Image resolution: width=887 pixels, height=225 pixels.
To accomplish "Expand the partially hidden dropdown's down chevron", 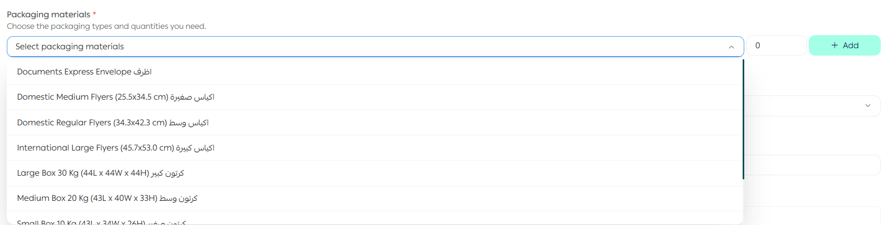I will click(868, 105).
